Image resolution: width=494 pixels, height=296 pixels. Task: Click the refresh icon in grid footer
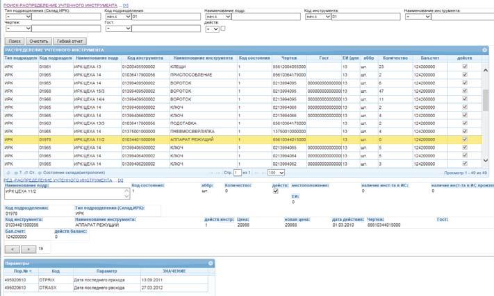(8, 173)
